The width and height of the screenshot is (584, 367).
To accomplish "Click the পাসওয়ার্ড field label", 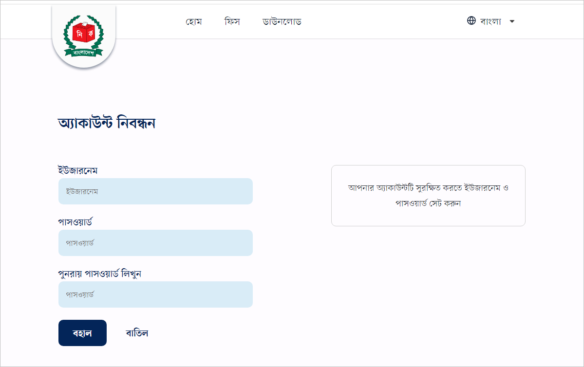I will (75, 222).
